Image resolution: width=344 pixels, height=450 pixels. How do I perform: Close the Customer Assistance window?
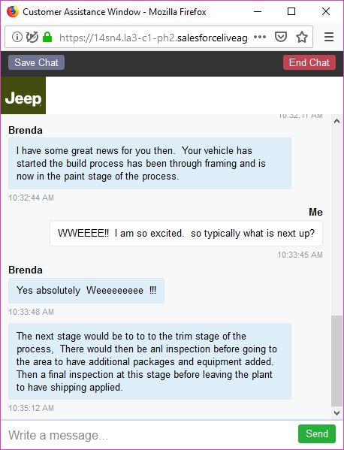(x=326, y=12)
